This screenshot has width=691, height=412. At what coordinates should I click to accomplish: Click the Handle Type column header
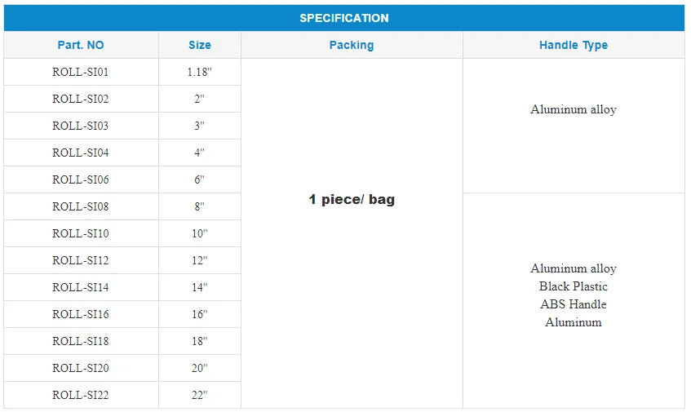(x=574, y=45)
